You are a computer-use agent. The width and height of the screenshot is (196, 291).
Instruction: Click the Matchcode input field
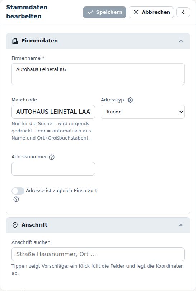(53, 112)
